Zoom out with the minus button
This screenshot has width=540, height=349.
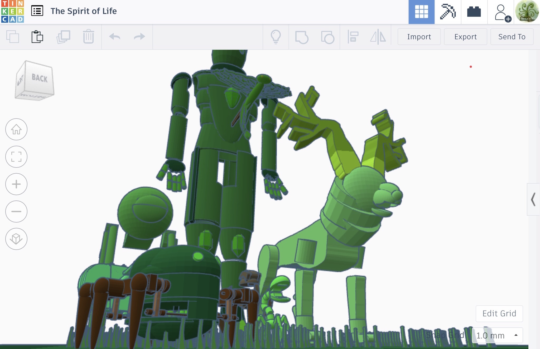tap(16, 212)
